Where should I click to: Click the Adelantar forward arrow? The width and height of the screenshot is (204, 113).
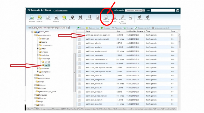(x=113, y=28)
